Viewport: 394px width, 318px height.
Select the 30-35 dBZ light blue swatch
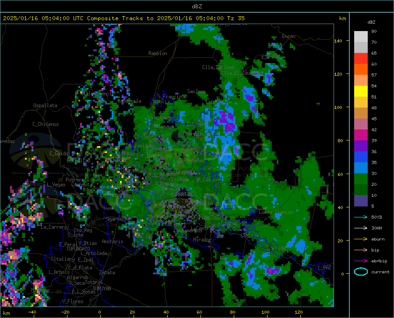(361, 168)
